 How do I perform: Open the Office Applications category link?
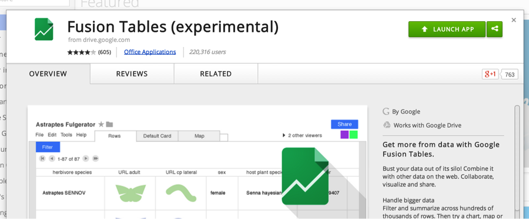pos(150,52)
